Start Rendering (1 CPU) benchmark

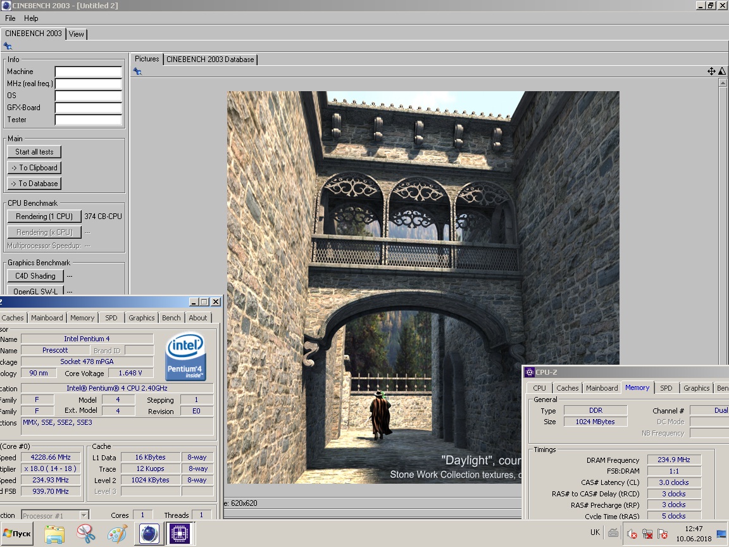point(44,217)
